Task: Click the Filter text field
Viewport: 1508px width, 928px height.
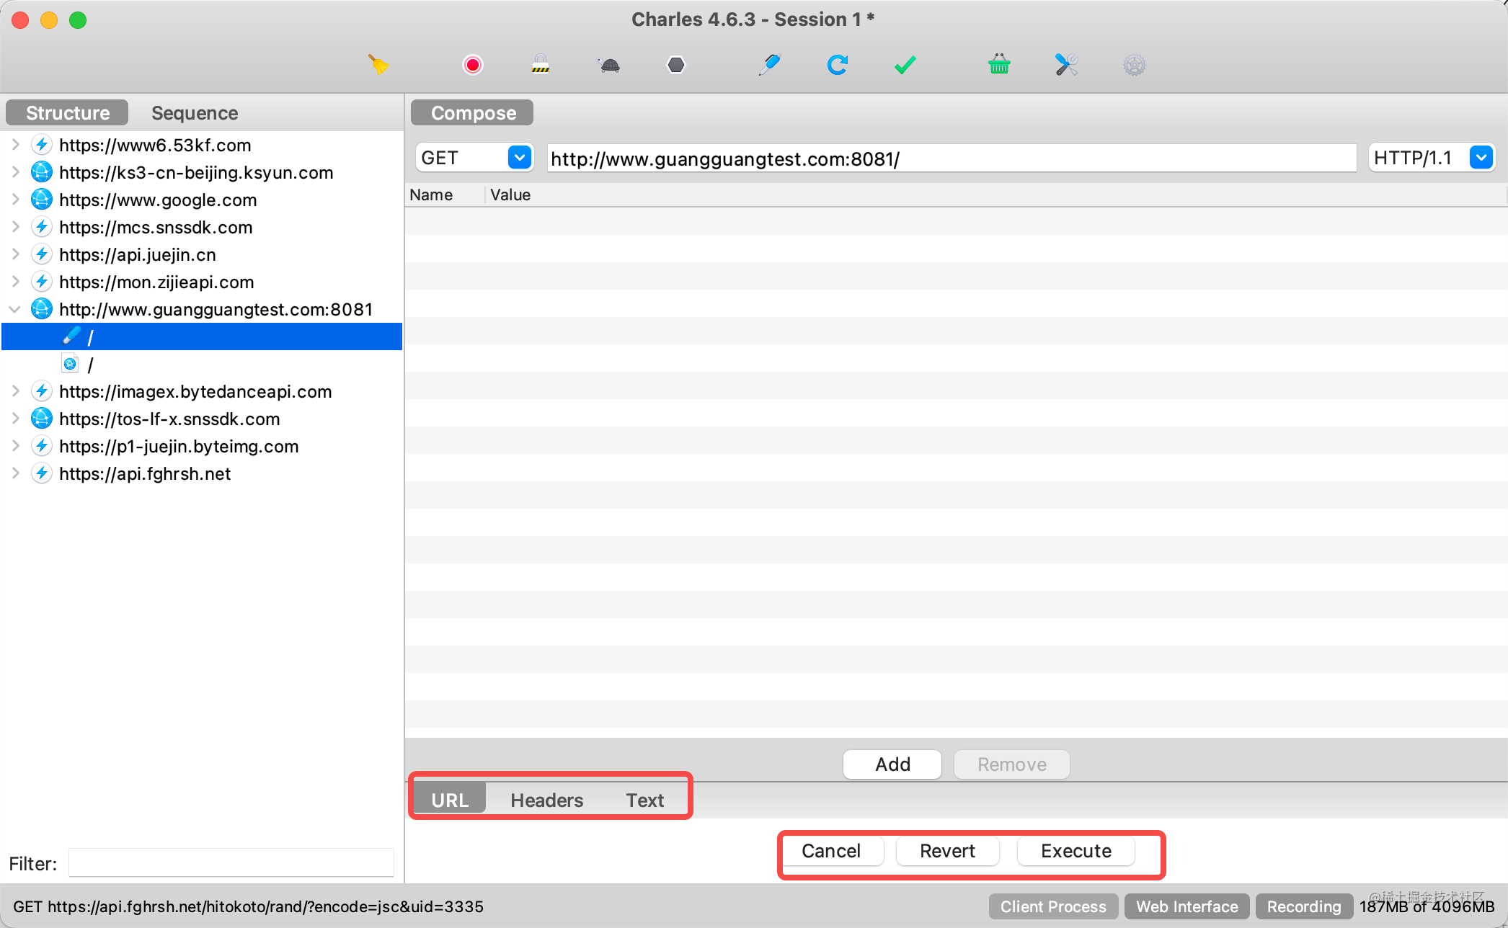Action: pyautogui.click(x=231, y=862)
